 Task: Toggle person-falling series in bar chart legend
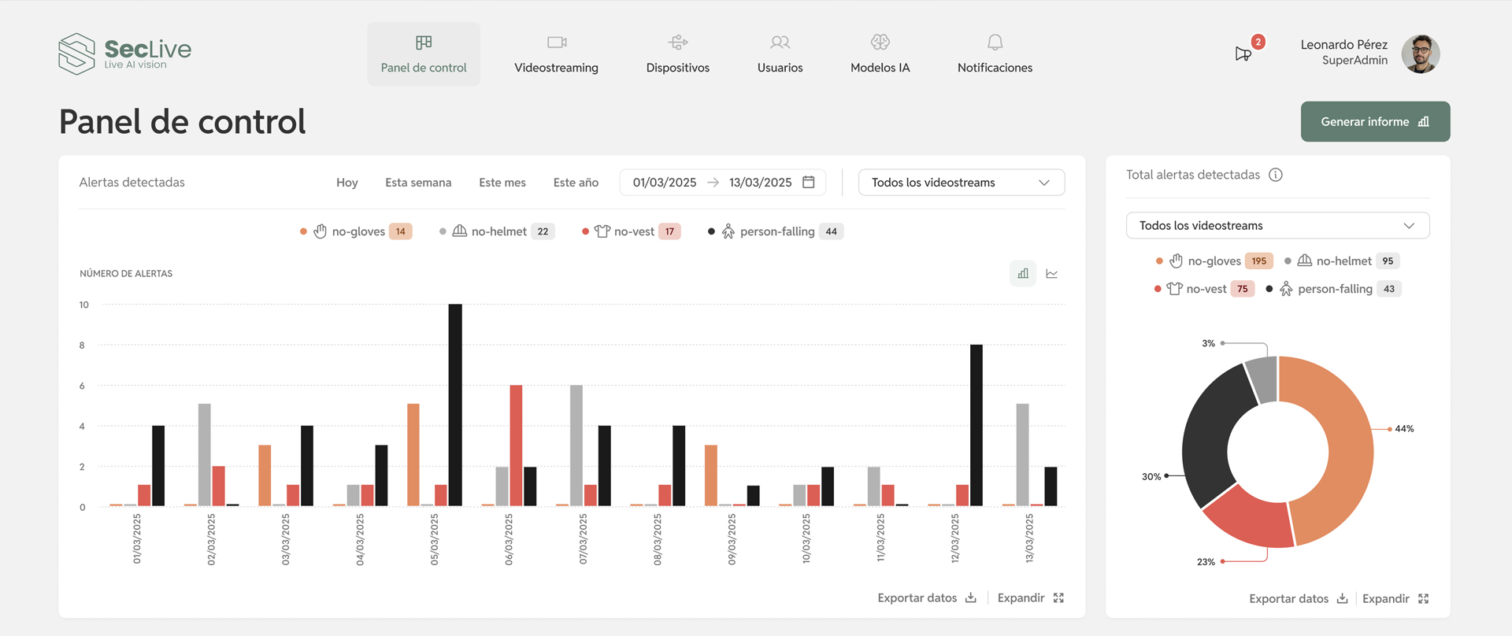coord(776,231)
